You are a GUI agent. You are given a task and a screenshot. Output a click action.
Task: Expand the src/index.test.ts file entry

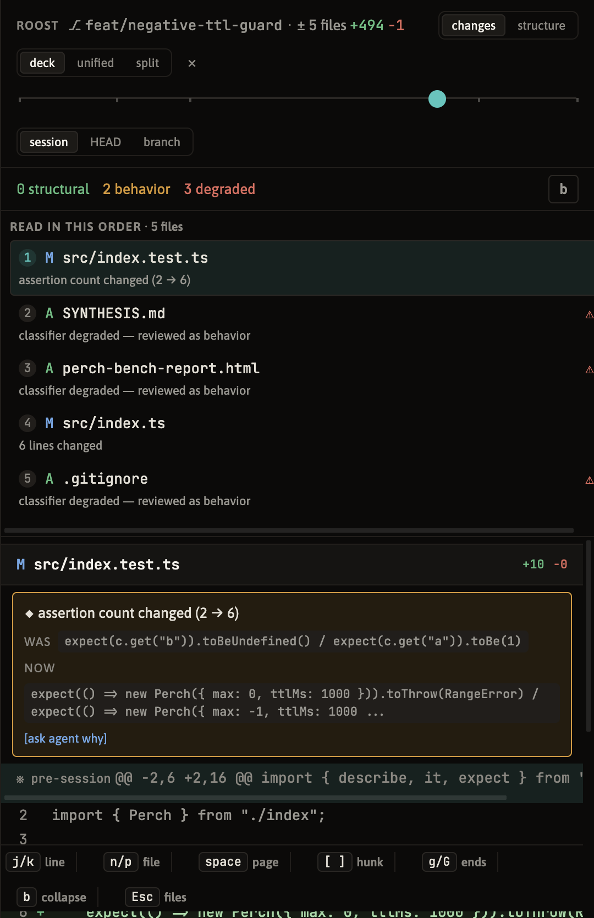click(302, 268)
